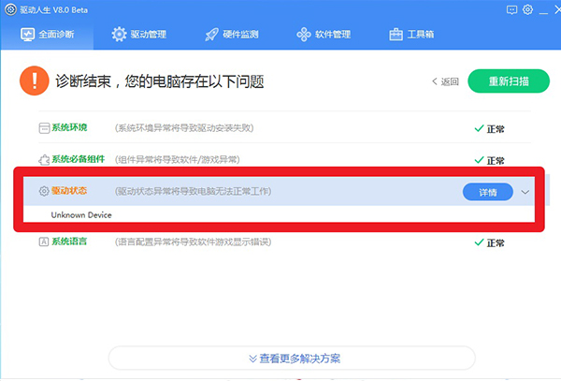Click the 重新扫描 green button
561x381 pixels.
click(509, 81)
